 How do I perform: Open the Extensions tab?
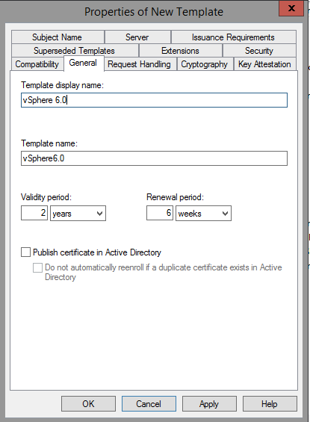click(x=181, y=51)
